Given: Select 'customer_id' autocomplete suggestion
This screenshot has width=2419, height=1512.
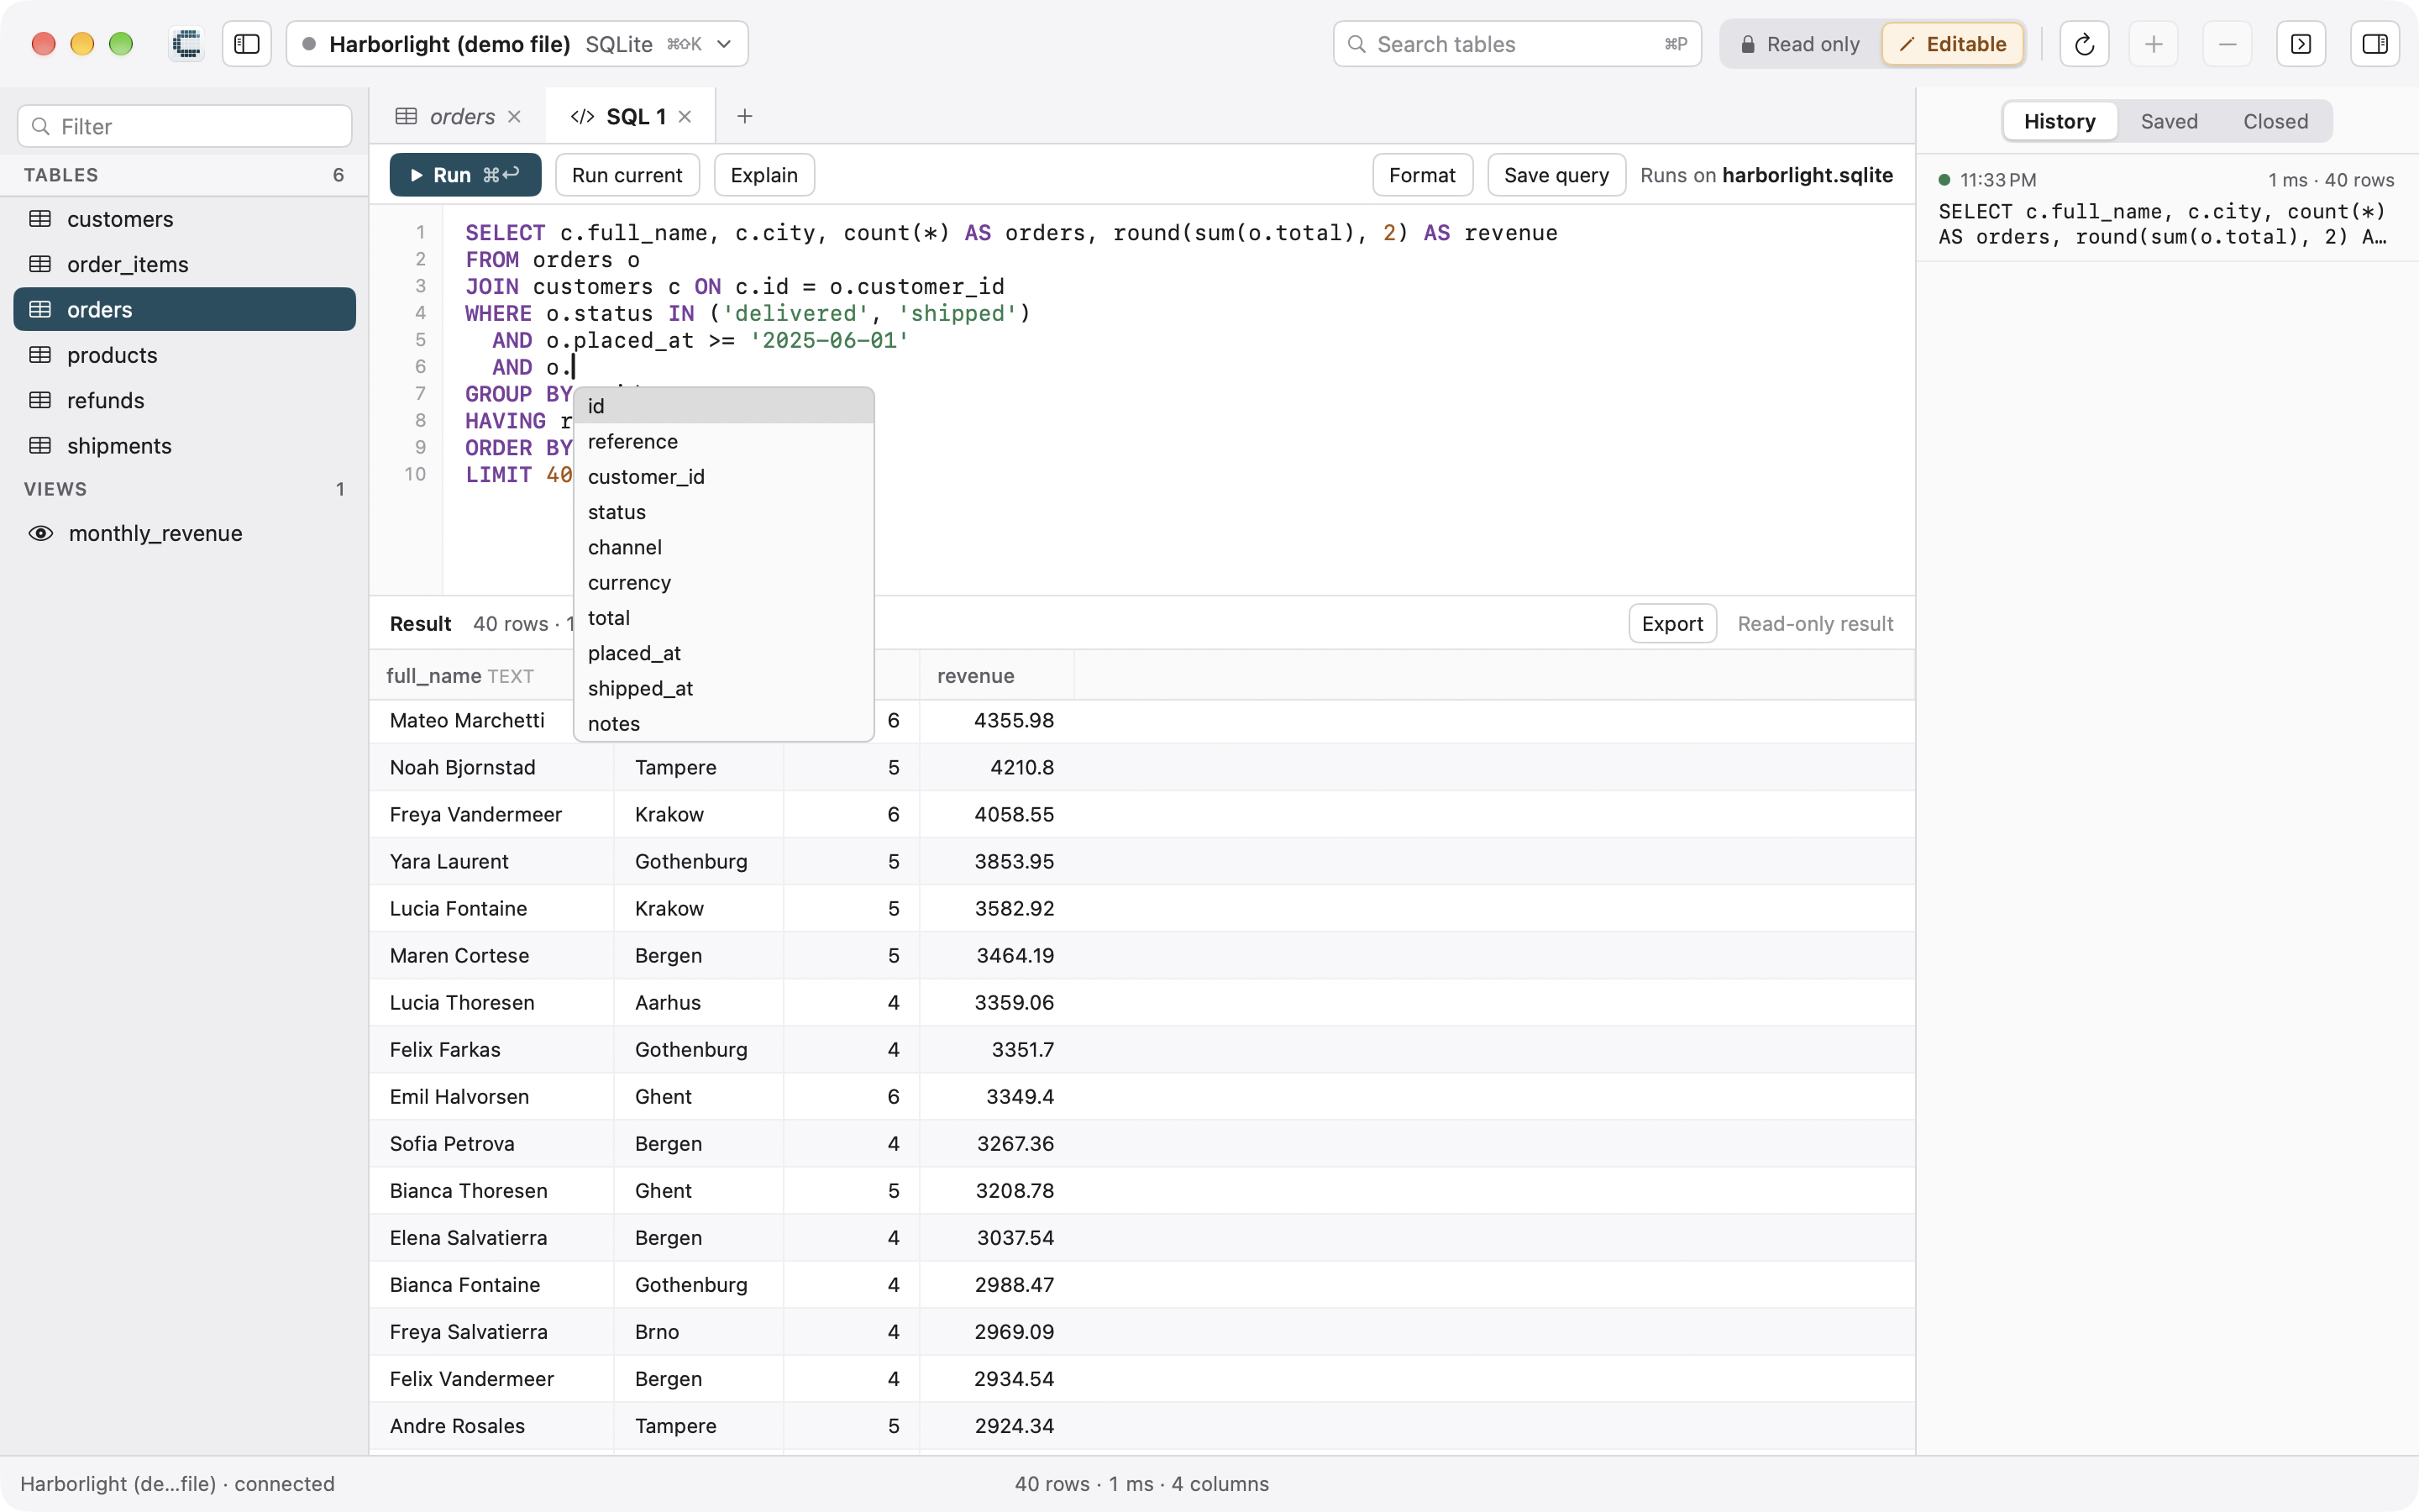Looking at the screenshot, I should click(724, 477).
